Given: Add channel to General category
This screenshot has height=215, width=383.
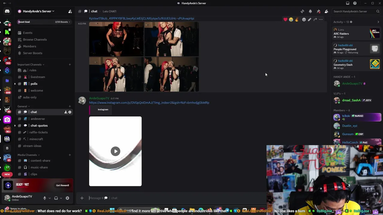Looking at the screenshot, I should click(70, 106).
